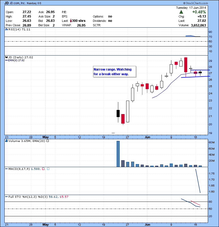This screenshot has height=227, width=219.
Task: Click the 80M label on volume axis
Action: coord(211,142)
